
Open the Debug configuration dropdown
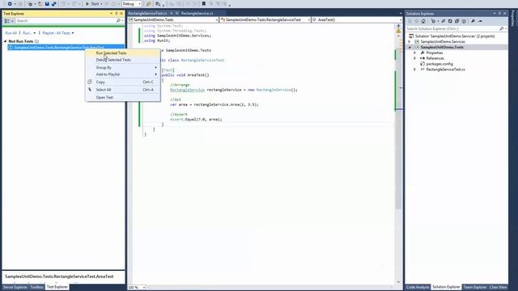pyautogui.click(x=132, y=4)
